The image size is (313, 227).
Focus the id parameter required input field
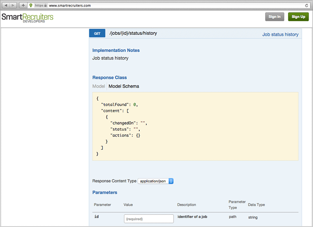(149, 219)
